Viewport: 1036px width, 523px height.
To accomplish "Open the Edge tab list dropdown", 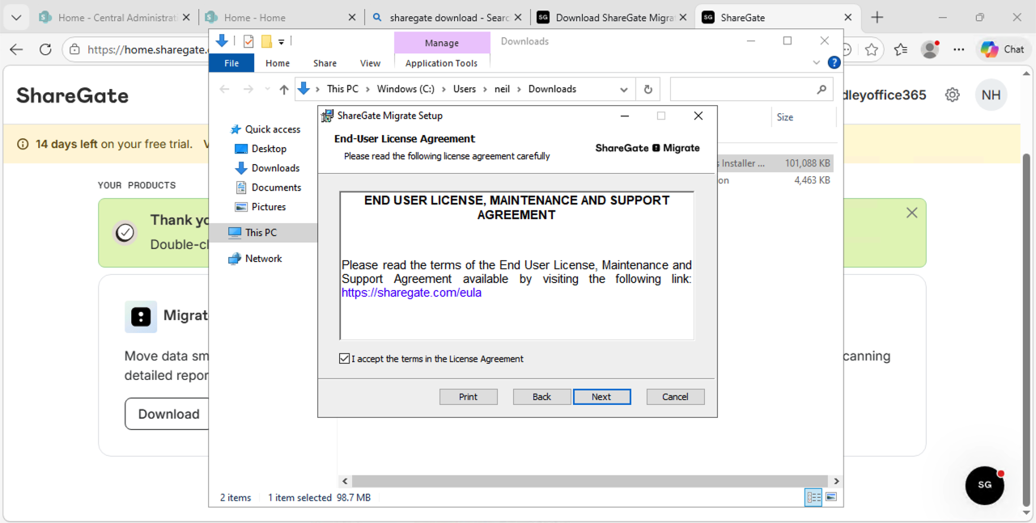I will (15, 18).
